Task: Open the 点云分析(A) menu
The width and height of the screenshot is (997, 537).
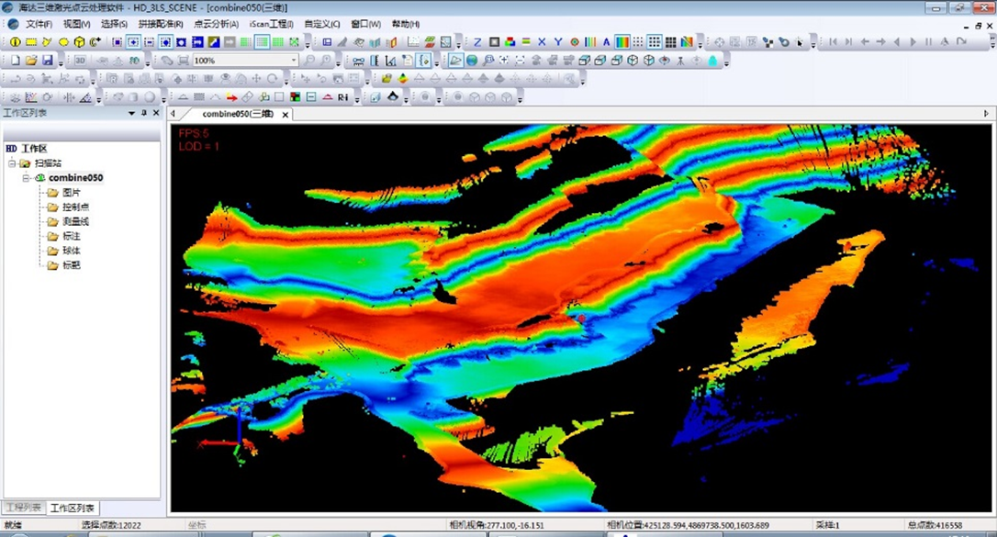Action: [216, 24]
